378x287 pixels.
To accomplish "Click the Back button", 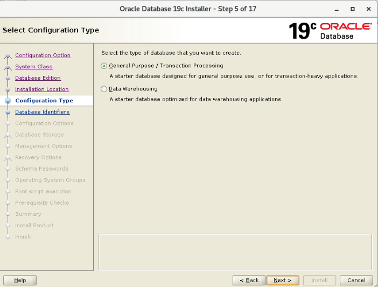I will tap(249, 280).
